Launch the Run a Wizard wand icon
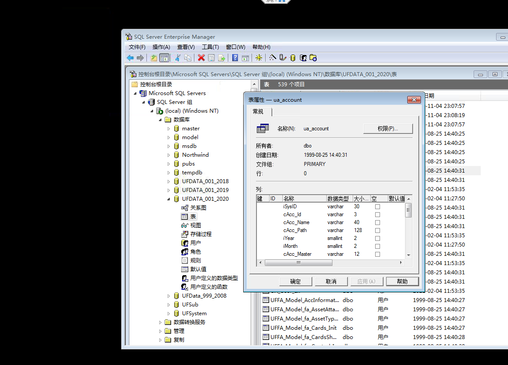 [x=272, y=58]
